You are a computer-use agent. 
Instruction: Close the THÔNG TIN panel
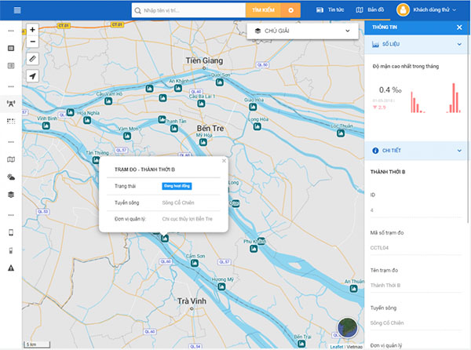click(x=459, y=27)
